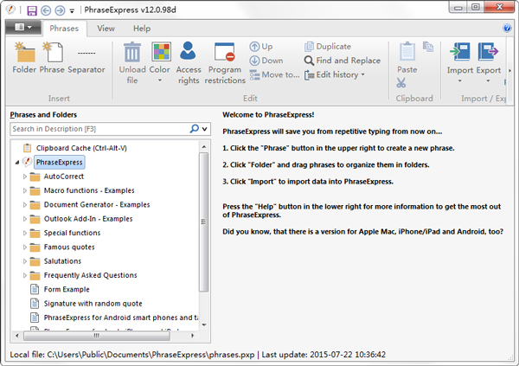The width and height of the screenshot is (519, 366).
Task: Select Form Example phrase
Action: pyautogui.click(x=67, y=290)
